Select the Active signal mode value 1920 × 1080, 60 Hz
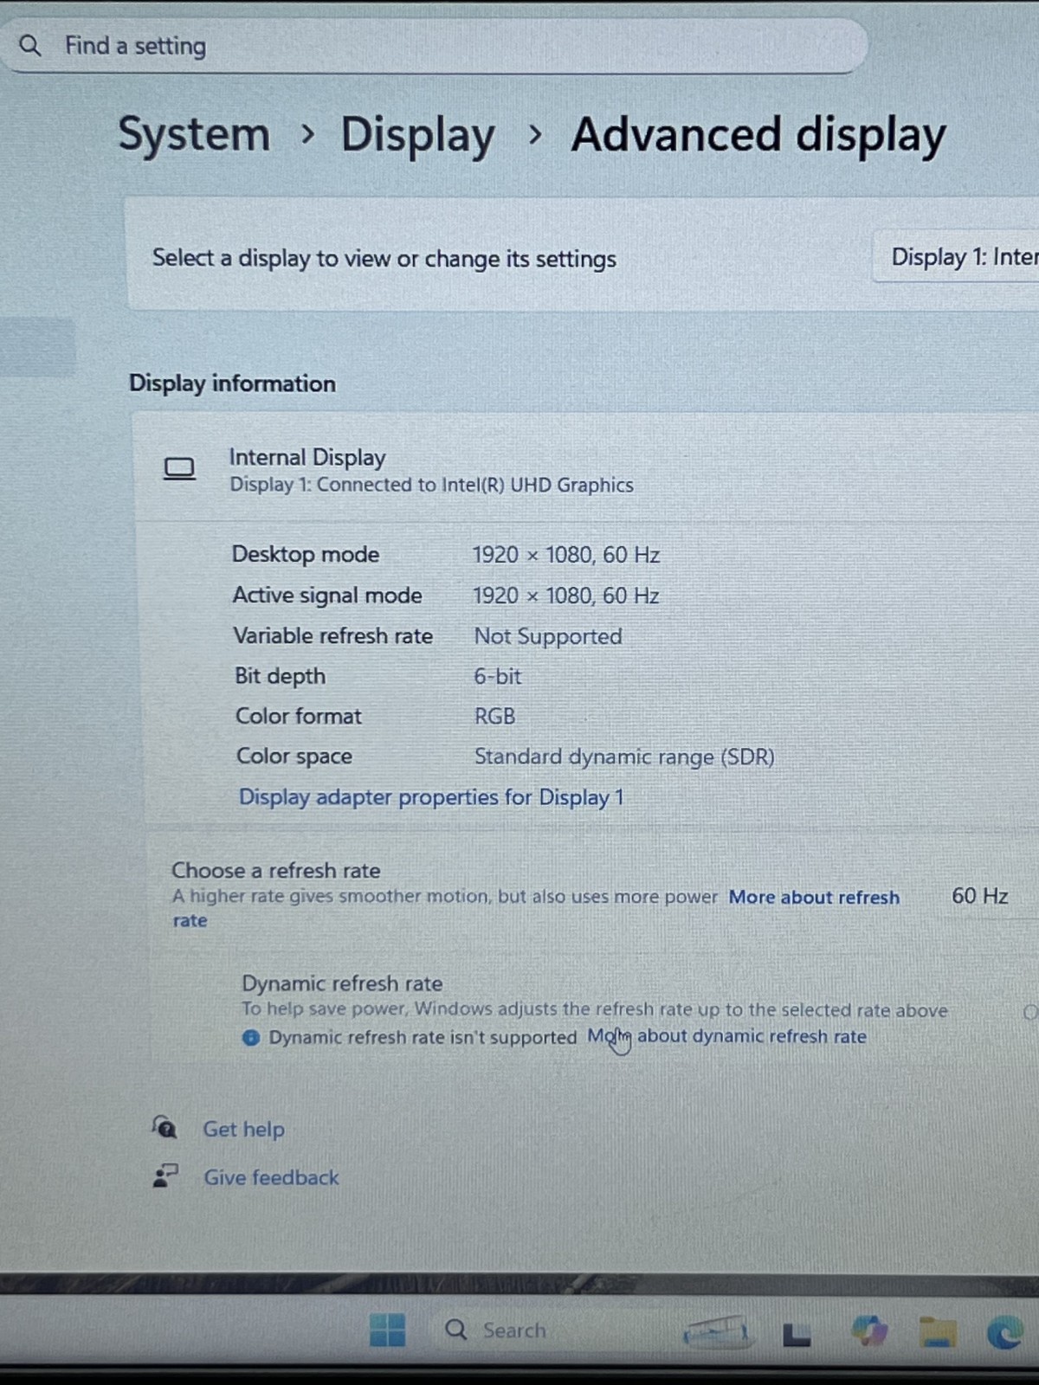The height and width of the screenshot is (1385, 1039). coord(566,596)
